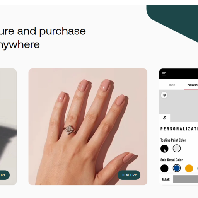Choose white Topline Paint Color
Screen dimensions: 198x198
point(177,148)
